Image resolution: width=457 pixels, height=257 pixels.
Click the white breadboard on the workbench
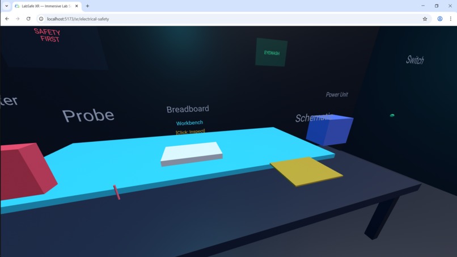192,153
